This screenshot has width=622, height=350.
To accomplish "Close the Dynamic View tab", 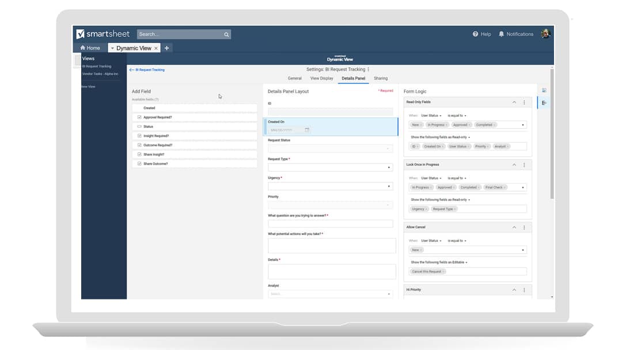I will (156, 48).
